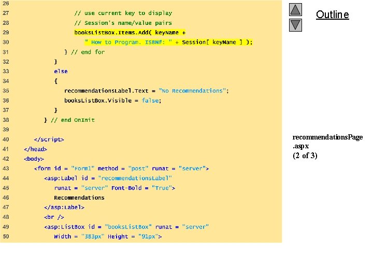Click the '(2 of 3)' page indicator
373x280 pixels.
(x=305, y=156)
